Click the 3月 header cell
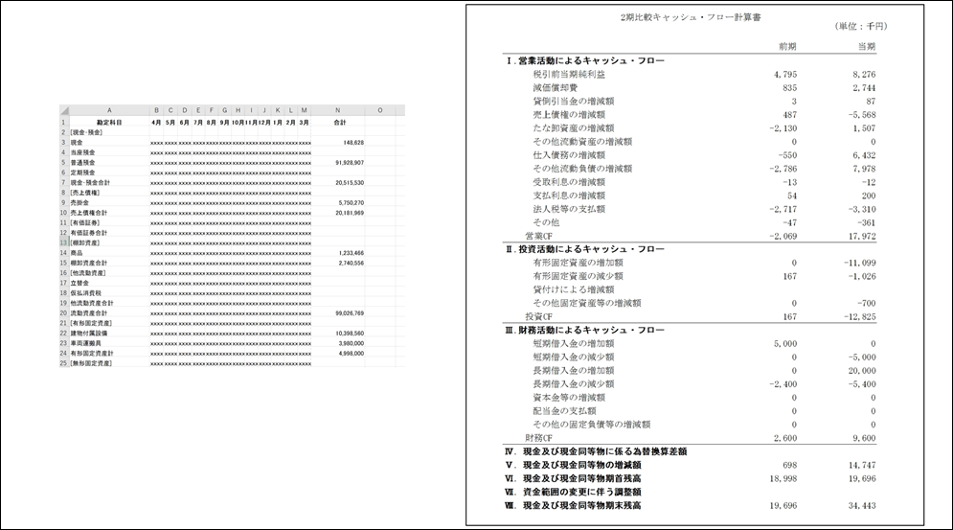The height and width of the screenshot is (530, 953). pos(305,123)
